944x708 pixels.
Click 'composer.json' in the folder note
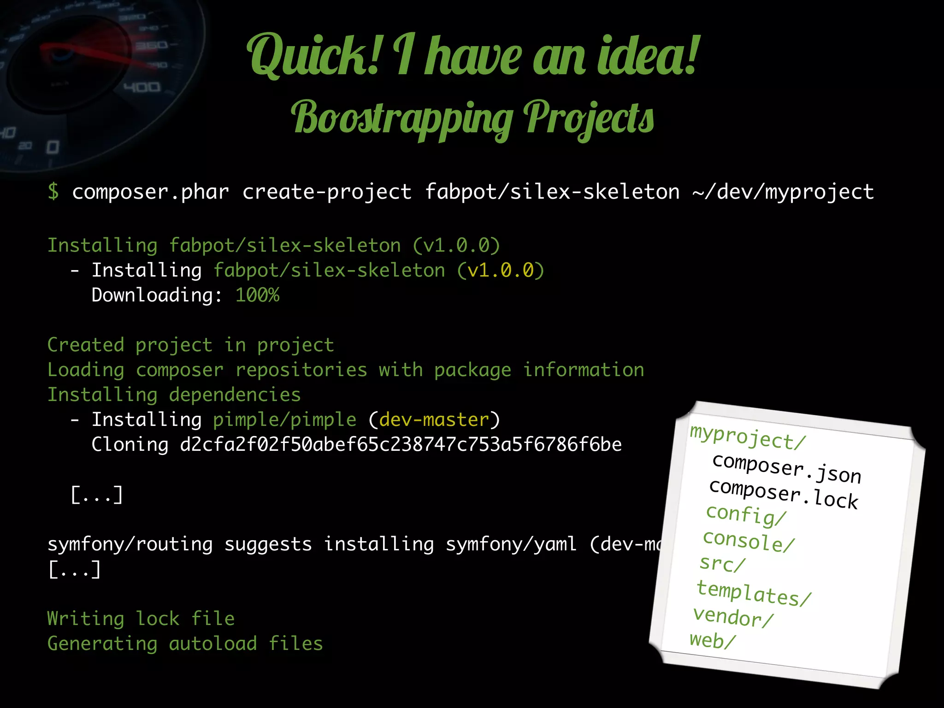(787, 468)
